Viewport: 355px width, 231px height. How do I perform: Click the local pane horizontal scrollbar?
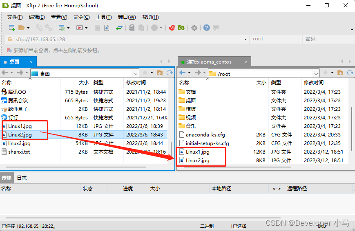coord(76,167)
